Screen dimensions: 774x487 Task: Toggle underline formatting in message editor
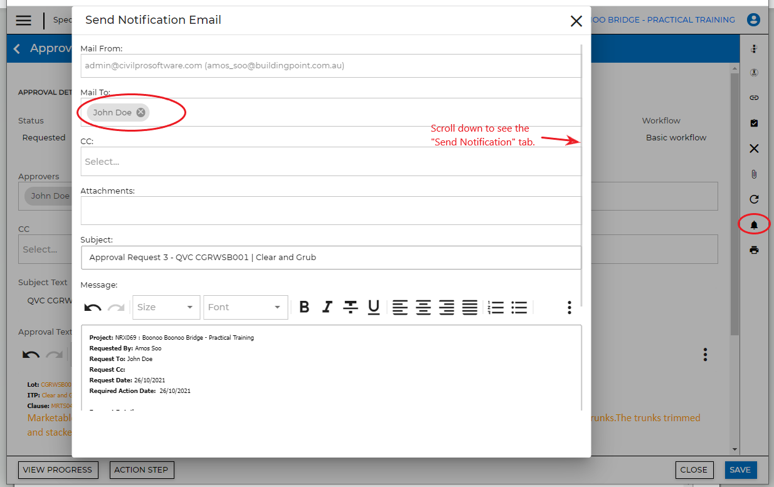[x=374, y=307]
